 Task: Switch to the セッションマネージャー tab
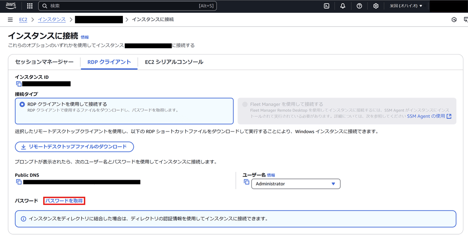click(x=44, y=61)
